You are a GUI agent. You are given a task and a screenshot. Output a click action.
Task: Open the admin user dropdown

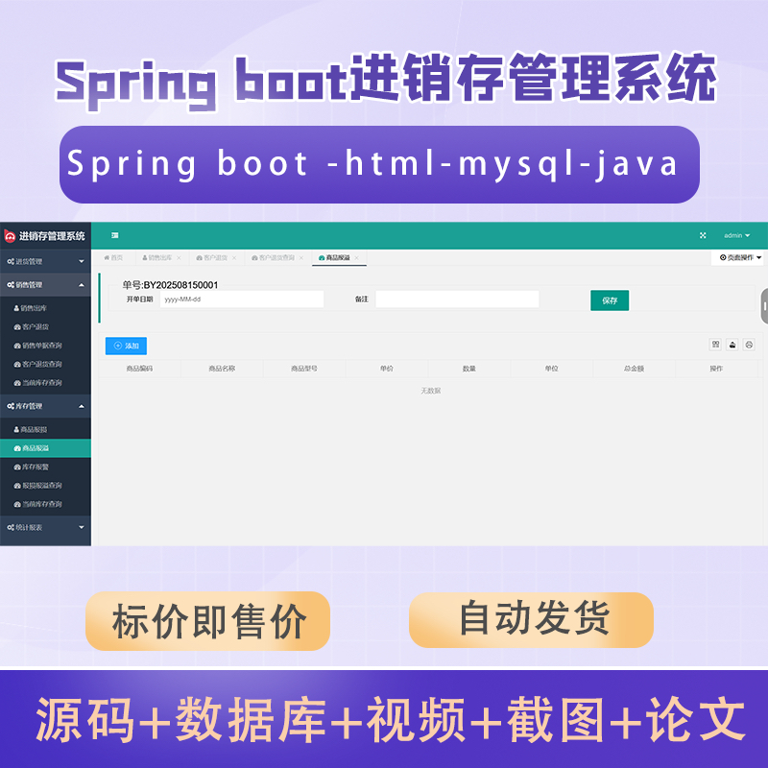coord(736,235)
